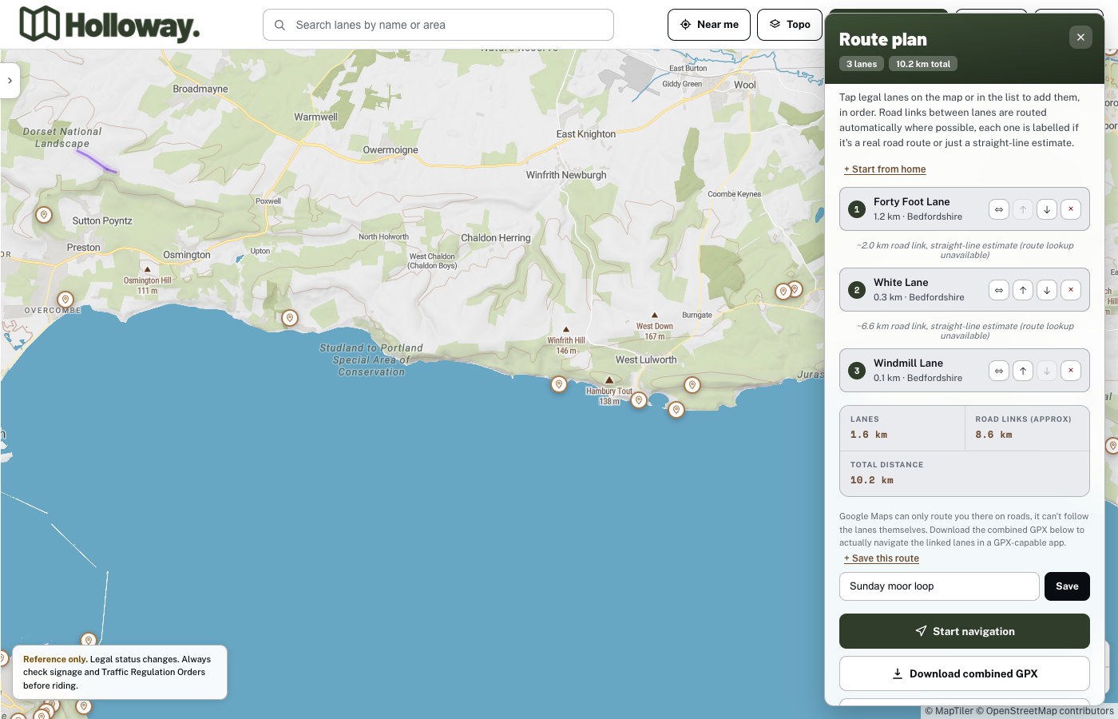Image resolution: width=1118 pixels, height=719 pixels.
Task: Move Windmill Lane up in route
Action: click(x=1023, y=371)
